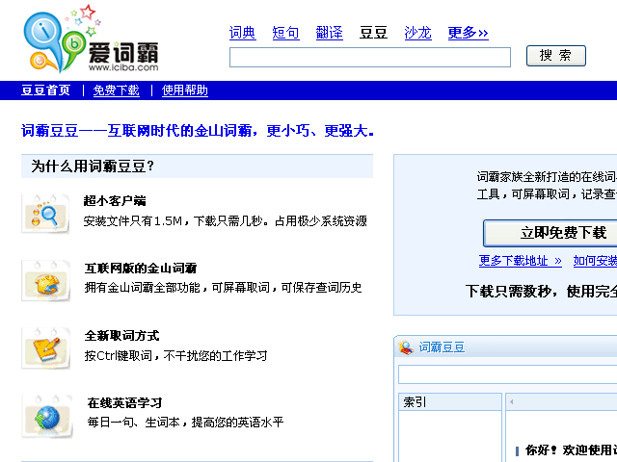617x462 pixels.
Task: Click the magnifier icon beside 超小客户端
Action: pos(45,214)
